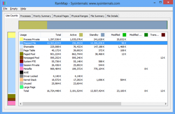The image size is (175, 114).
Task: Click the Modified ... (truncated) column header
Action: tap(138, 35)
